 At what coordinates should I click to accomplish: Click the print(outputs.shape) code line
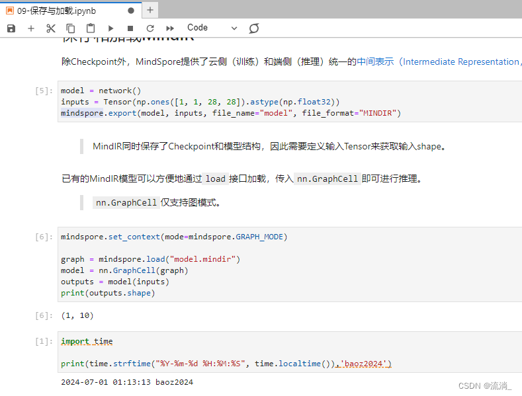(108, 293)
